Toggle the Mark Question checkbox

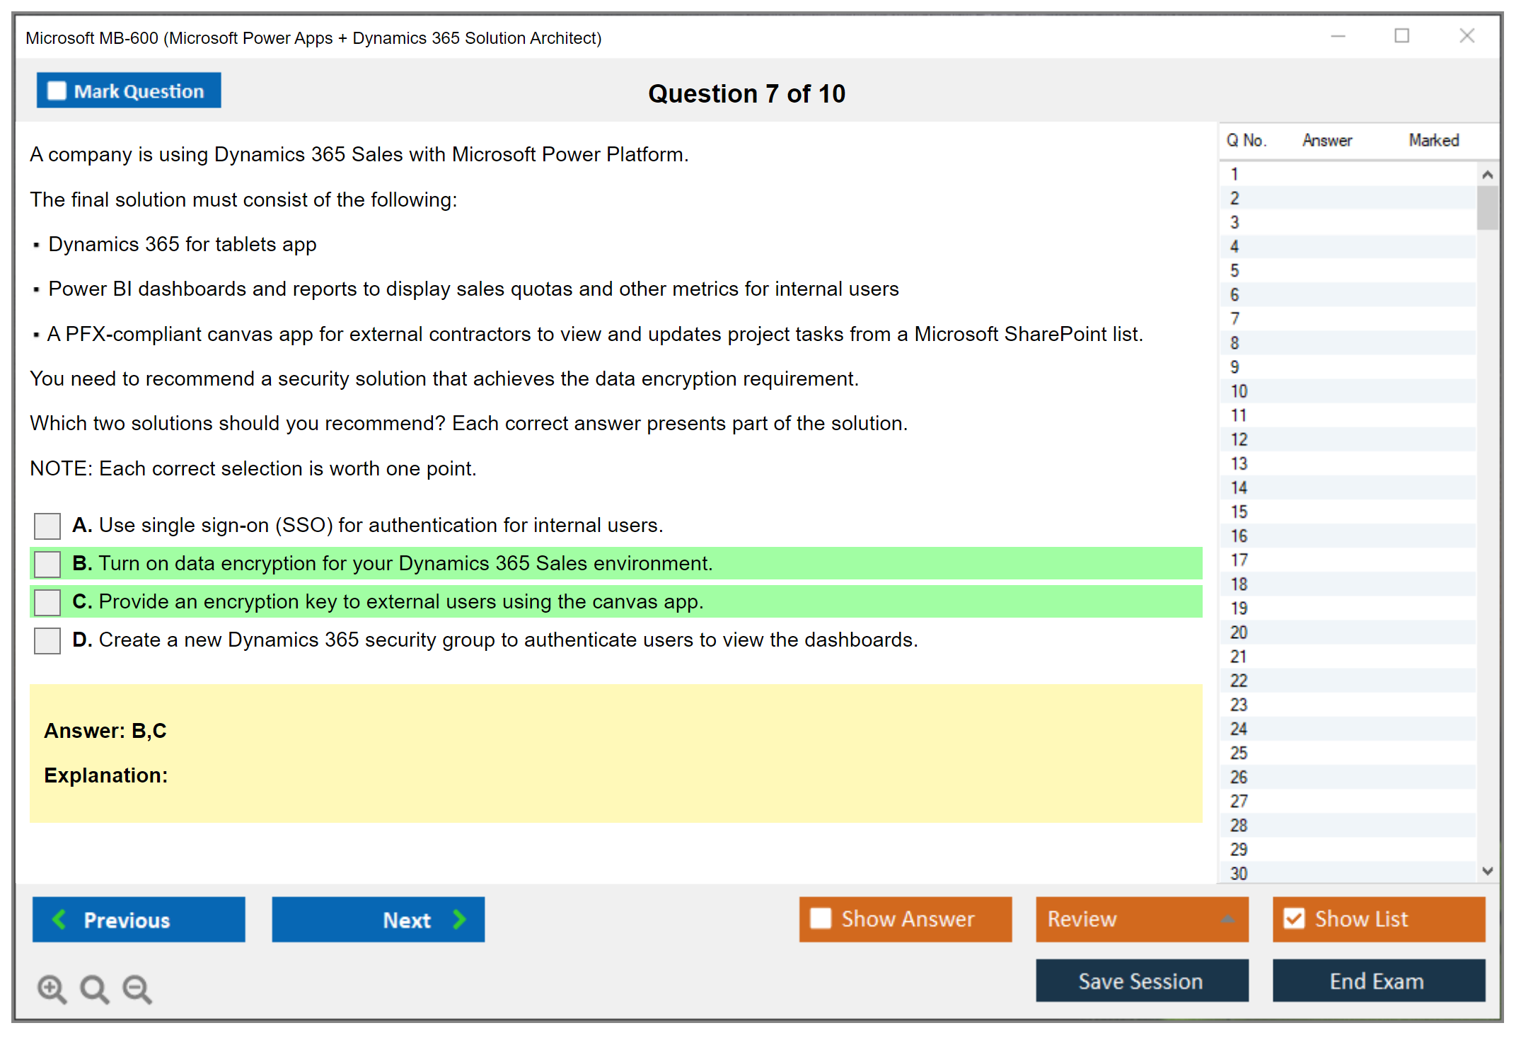click(57, 91)
